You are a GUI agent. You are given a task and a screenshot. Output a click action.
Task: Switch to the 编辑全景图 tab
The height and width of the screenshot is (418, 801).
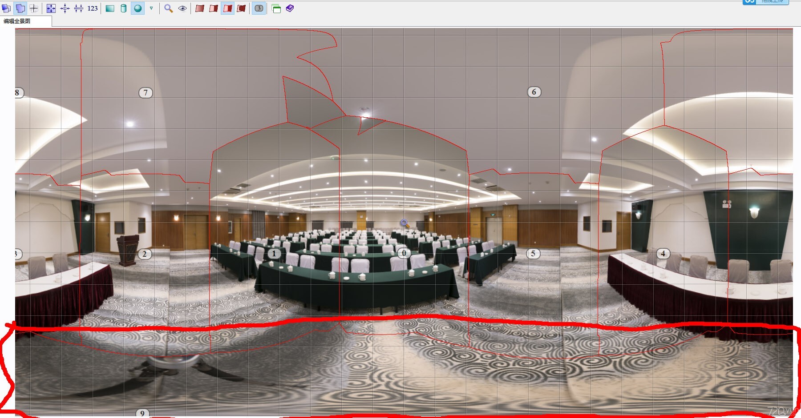point(17,21)
